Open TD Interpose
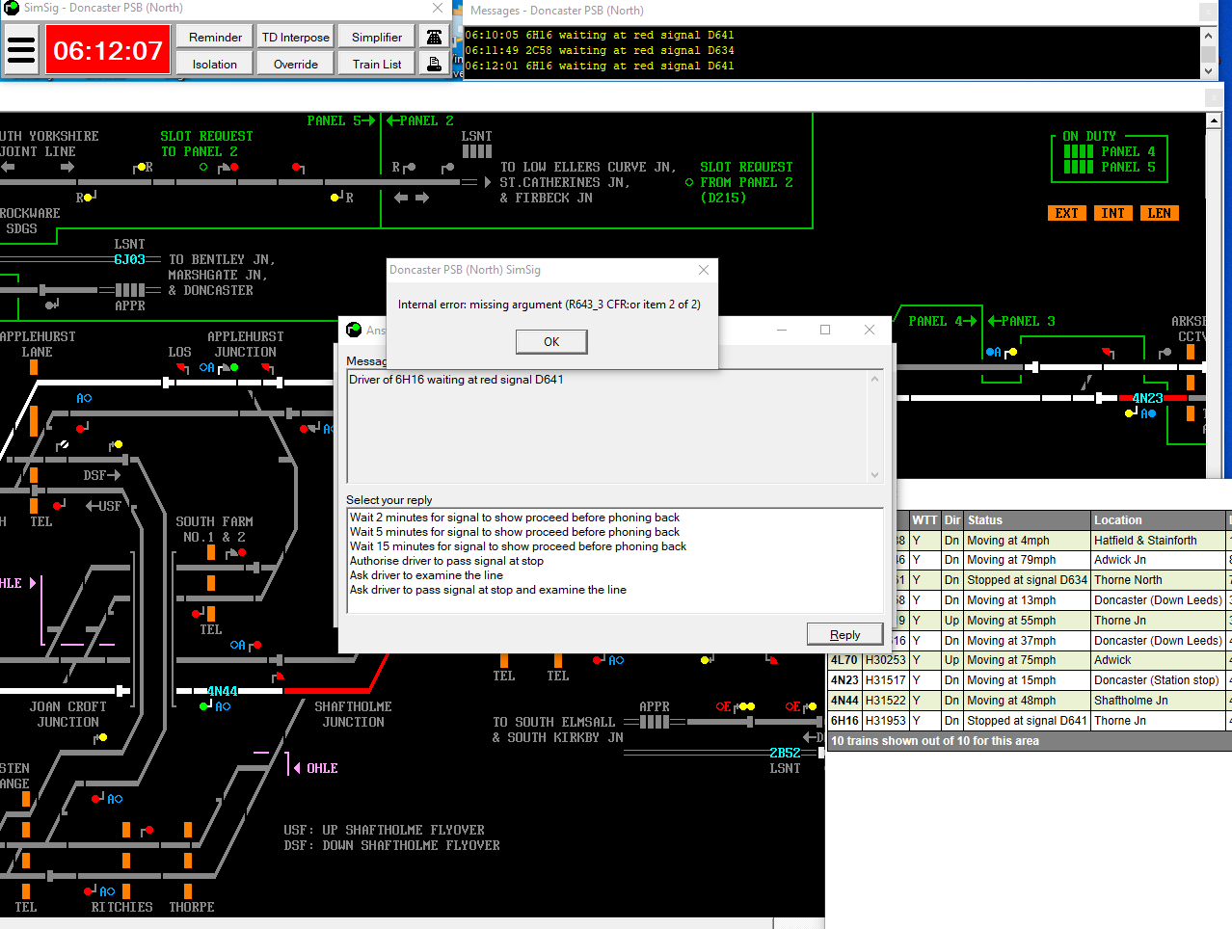Image resolution: width=1232 pixels, height=929 pixels. tap(296, 37)
